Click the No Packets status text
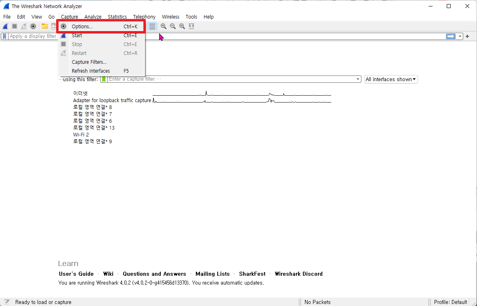The image size is (477, 306). click(x=317, y=302)
